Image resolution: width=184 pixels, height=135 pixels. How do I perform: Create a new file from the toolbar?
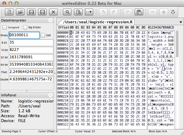pyautogui.click(x=9, y=12)
